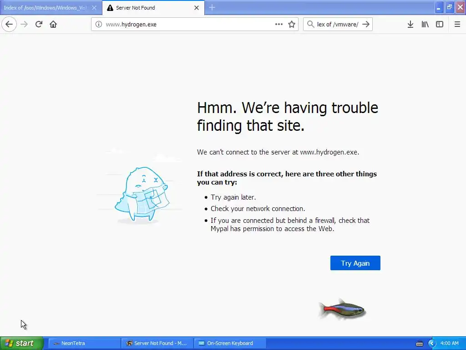Show the sidebars panel
Screen dimensions: 466x350
(440, 24)
